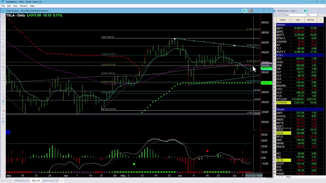Create a new workspace with the plus button
Screen dimensions: 326x183
[62, 180]
